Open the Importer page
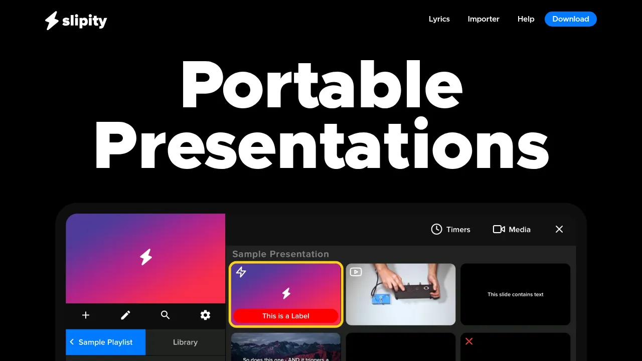 pos(484,19)
